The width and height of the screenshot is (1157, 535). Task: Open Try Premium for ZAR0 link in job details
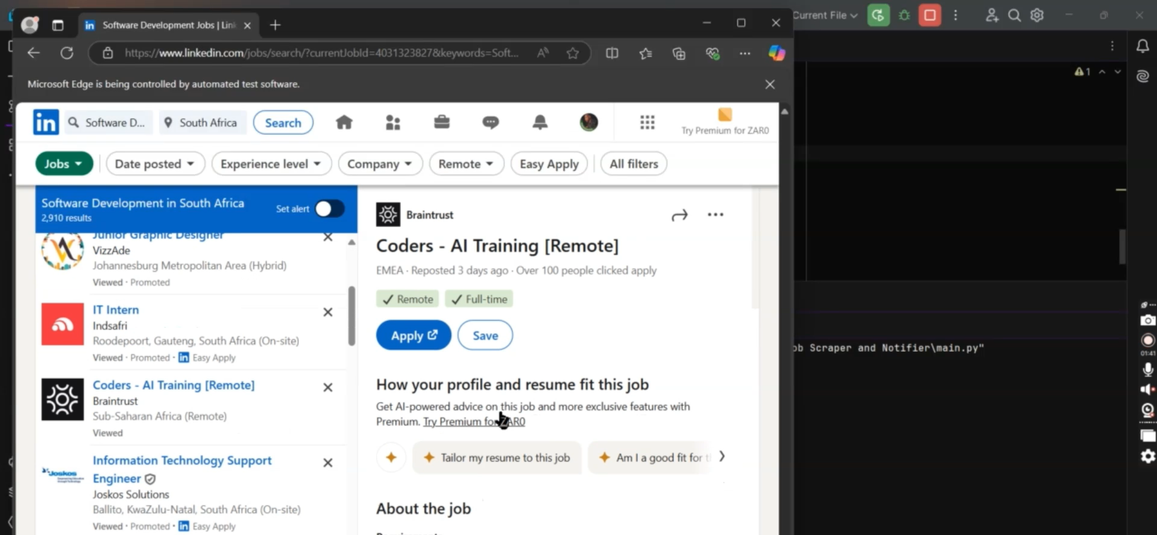pos(474,422)
